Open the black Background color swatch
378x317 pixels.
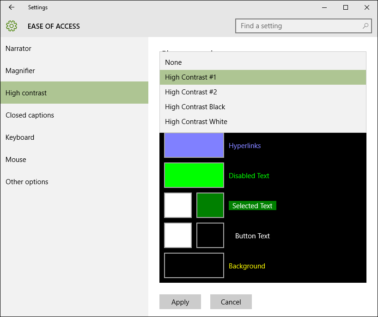[x=194, y=266]
